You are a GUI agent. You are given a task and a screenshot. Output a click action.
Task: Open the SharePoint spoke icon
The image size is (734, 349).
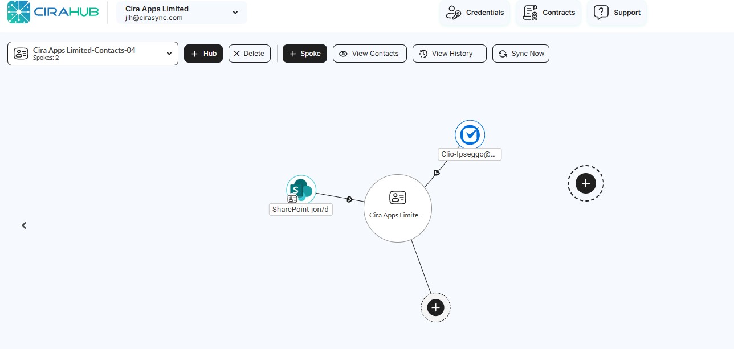tap(301, 190)
